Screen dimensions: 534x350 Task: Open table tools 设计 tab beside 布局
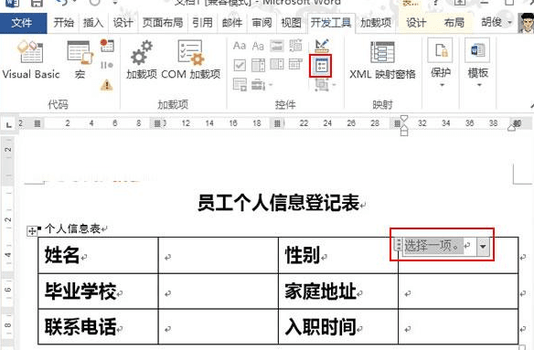[x=416, y=23]
